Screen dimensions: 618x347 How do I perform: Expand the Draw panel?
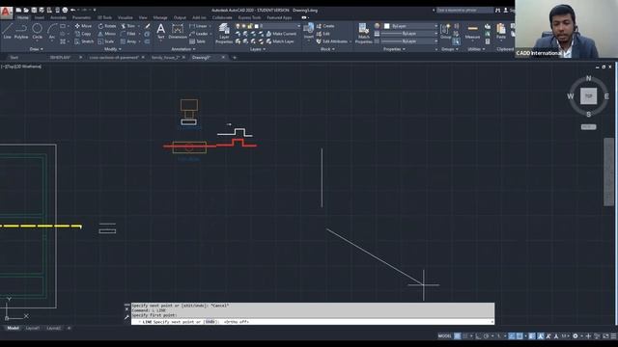tap(37, 49)
